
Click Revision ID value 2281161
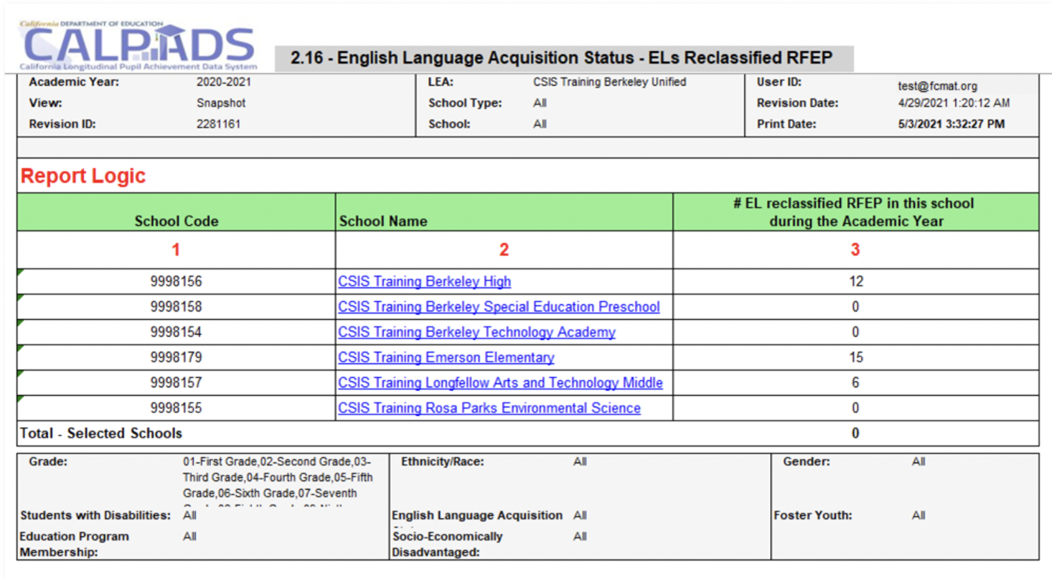[218, 124]
